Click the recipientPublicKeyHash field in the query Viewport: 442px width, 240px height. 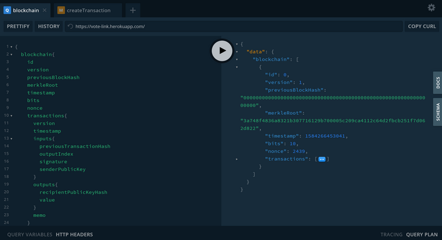[x=73, y=192]
